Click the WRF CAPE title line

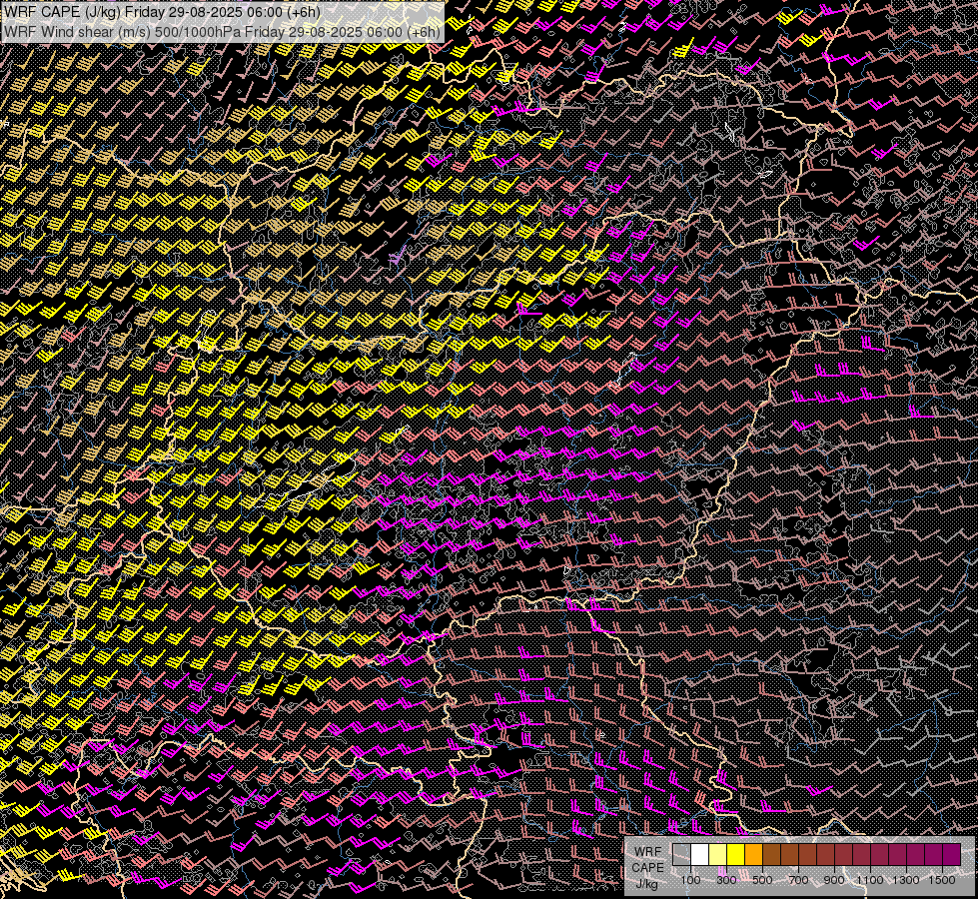click(162, 12)
